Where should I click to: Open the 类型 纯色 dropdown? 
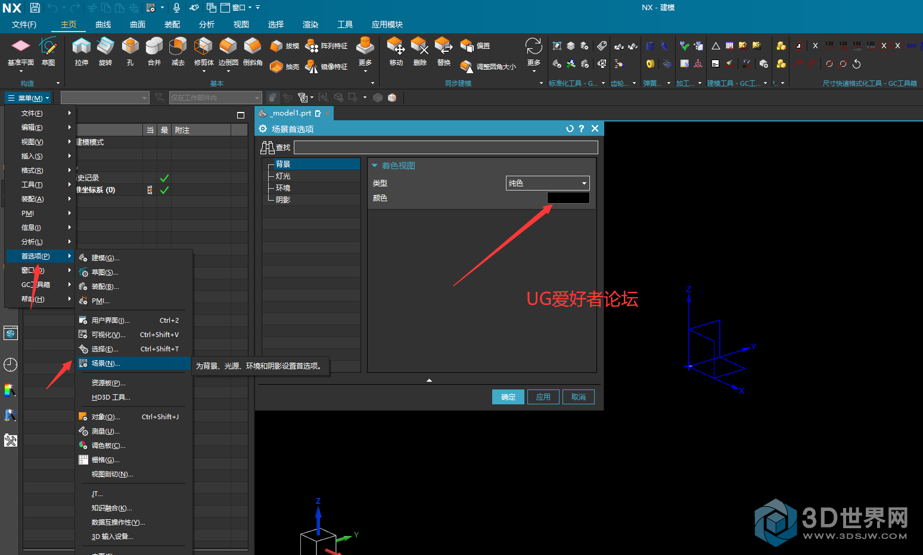(x=548, y=183)
